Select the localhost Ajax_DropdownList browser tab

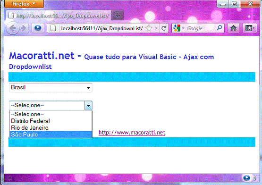tap(59, 16)
